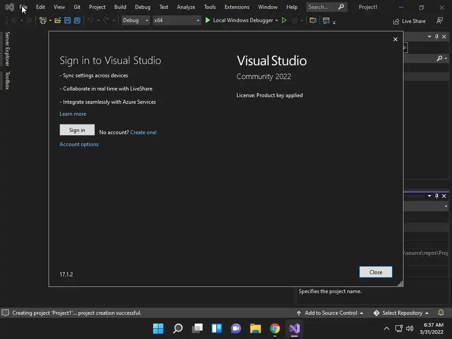Pin the upper right panel with pushpin icon
This screenshot has width=452, height=339.
pyautogui.click(x=437, y=37)
